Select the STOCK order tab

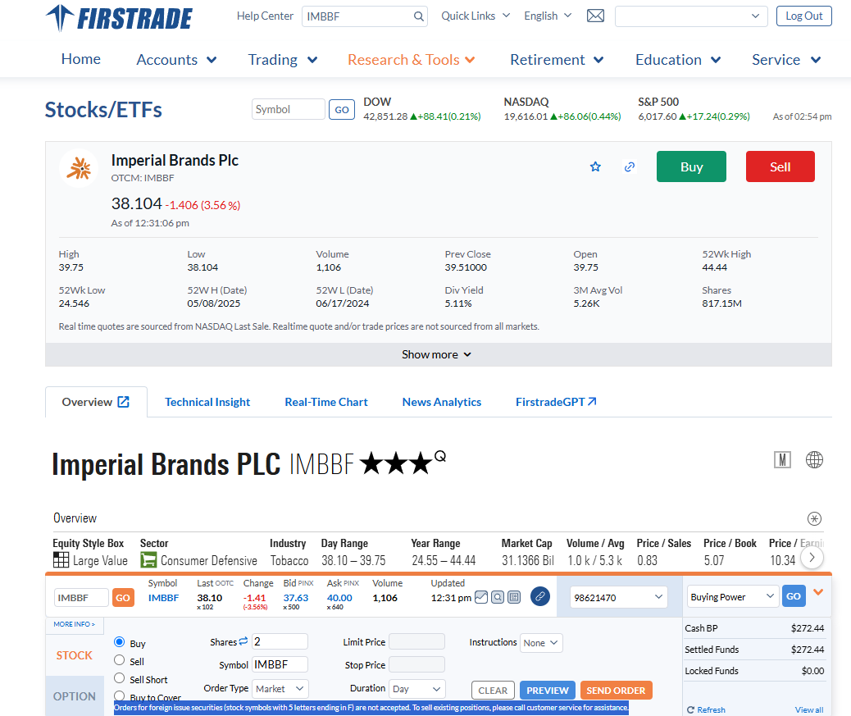tap(75, 655)
